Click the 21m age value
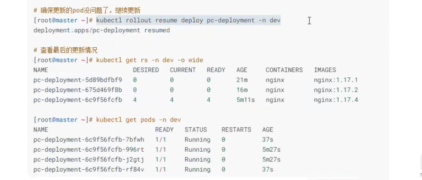The width and height of the screenshot is (422, 180). [242, 80]
